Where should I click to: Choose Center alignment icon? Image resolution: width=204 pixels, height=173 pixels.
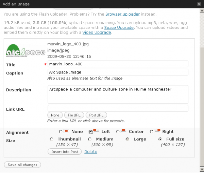coord(124,131)
